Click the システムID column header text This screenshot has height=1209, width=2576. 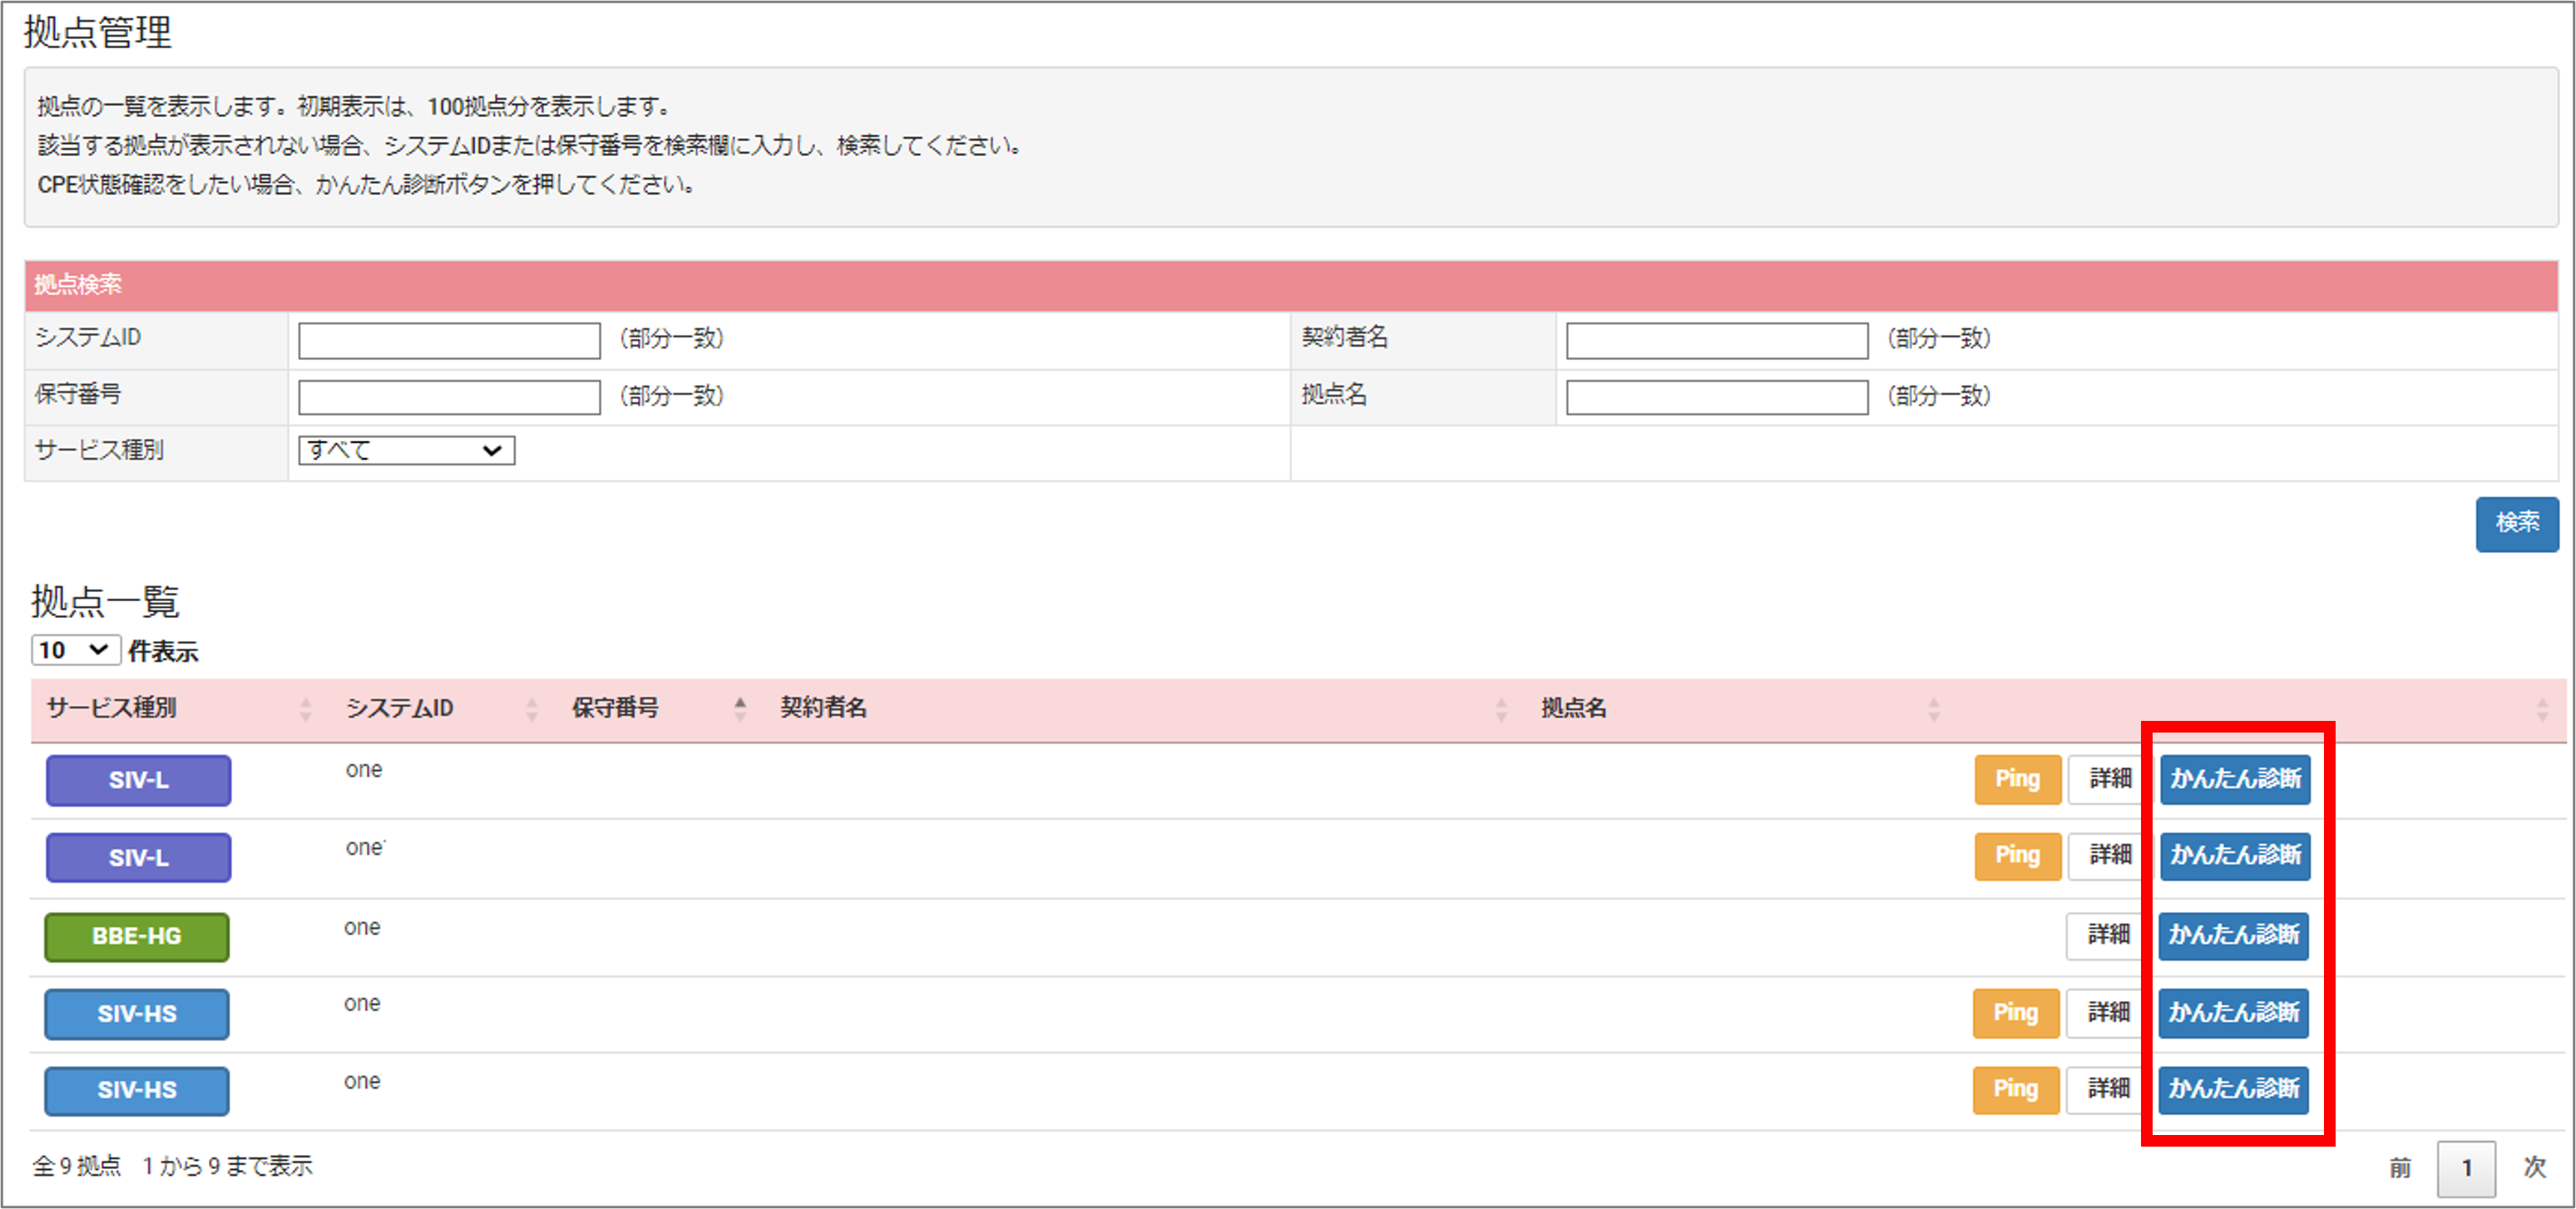(399, 708)
